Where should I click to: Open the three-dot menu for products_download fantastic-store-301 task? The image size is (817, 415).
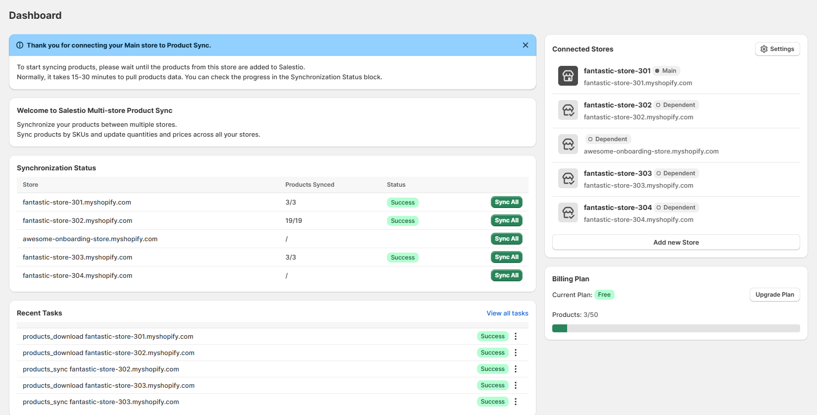point(516,336)
